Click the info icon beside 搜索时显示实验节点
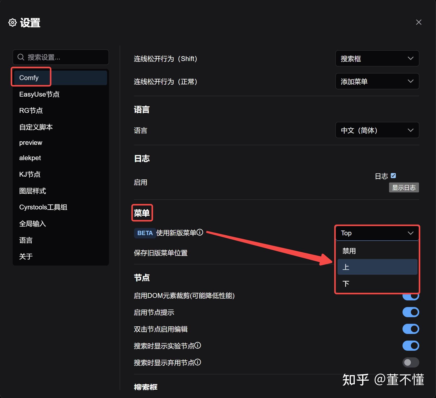This screenshot has width=436, height=398. [198, 346]
